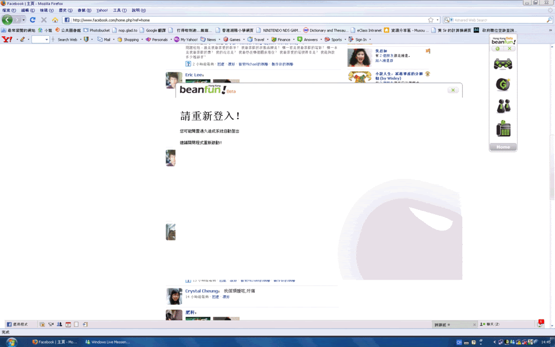Open the eClass Intranet bookmark
Image resolution: width=555 pixels, height=347 pixels.
tap(366, 30)
